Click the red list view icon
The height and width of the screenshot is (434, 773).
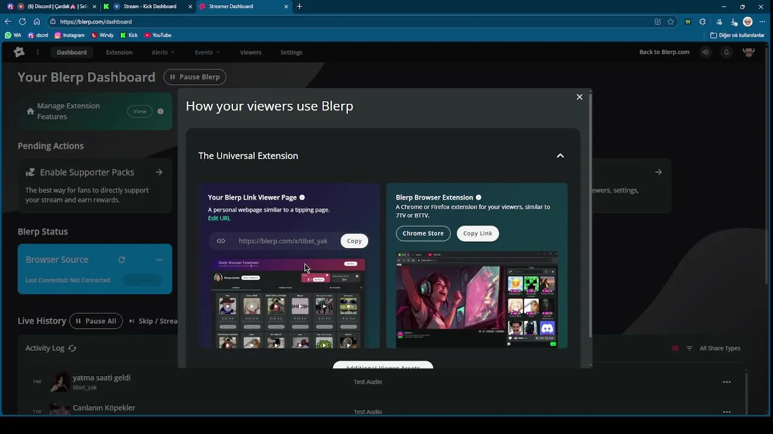pos(675,348)
